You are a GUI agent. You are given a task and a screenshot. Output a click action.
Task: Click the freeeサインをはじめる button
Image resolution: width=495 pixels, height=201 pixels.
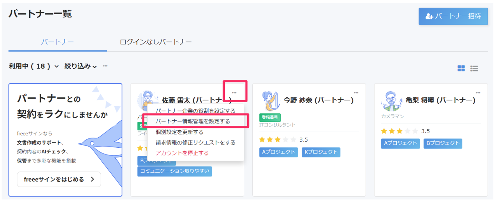[x=59, y=179]
